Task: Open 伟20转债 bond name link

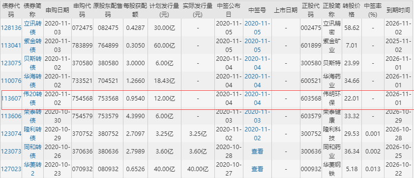Action: [x=32, y=99]
